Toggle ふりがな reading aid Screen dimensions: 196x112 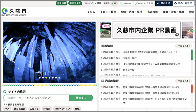coord(126,3)
